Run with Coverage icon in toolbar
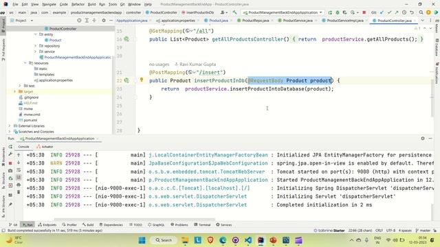The width and height of the screenshot is (440, 247). coord(345,12)
